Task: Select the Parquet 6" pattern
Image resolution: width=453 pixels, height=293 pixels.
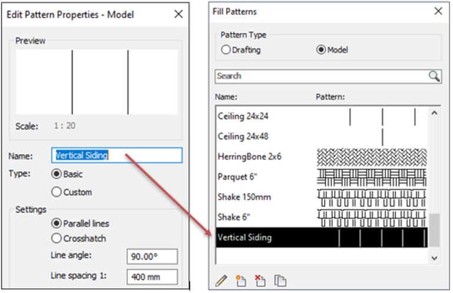Action: point(322,177)
